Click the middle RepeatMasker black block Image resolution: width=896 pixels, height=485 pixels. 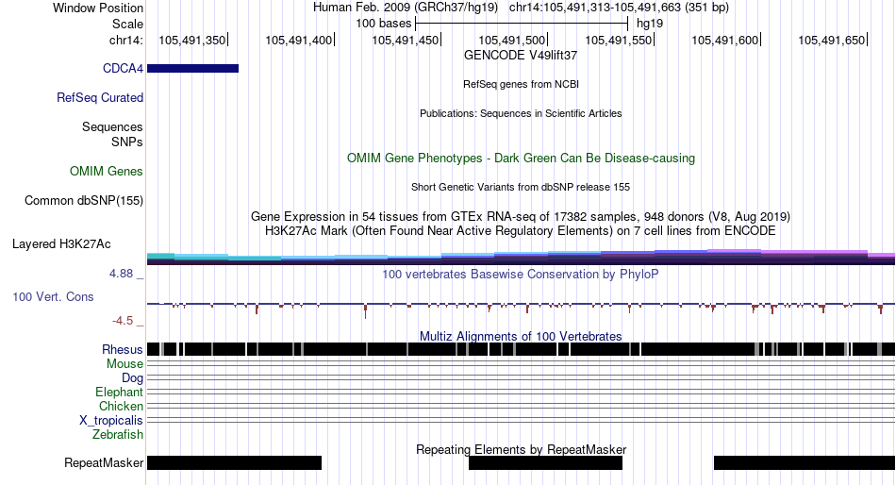545,462
